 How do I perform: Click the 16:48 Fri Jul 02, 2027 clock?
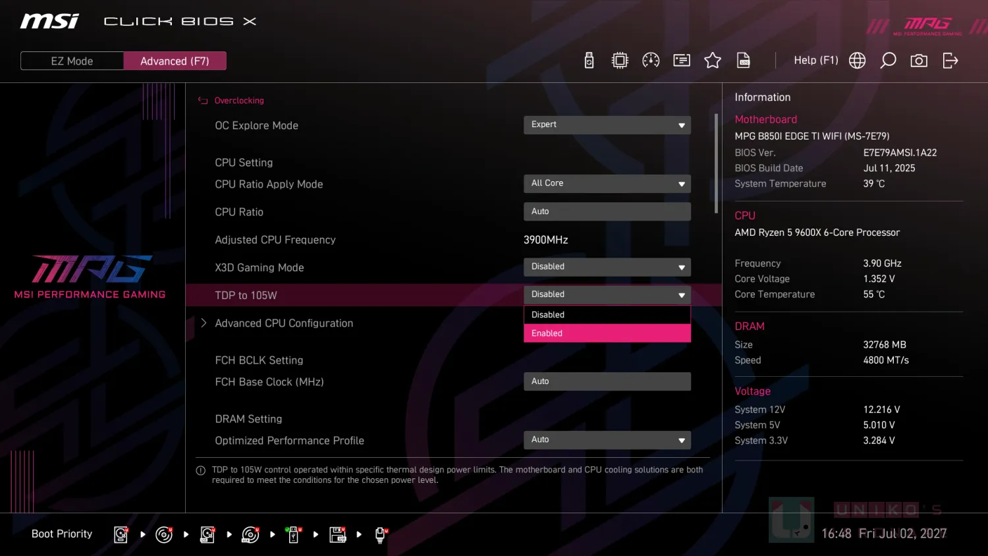point(884,534)
